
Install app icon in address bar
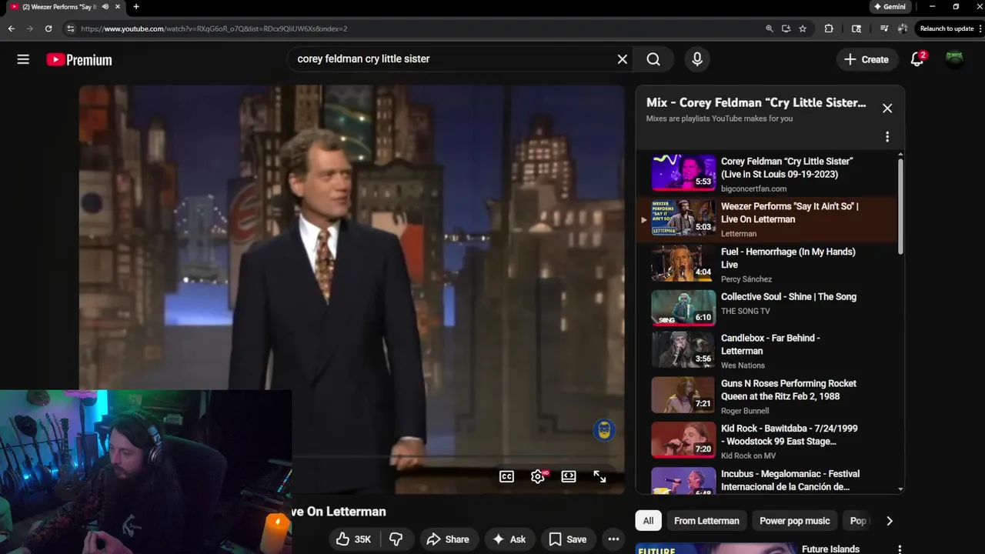click(786, 28)
